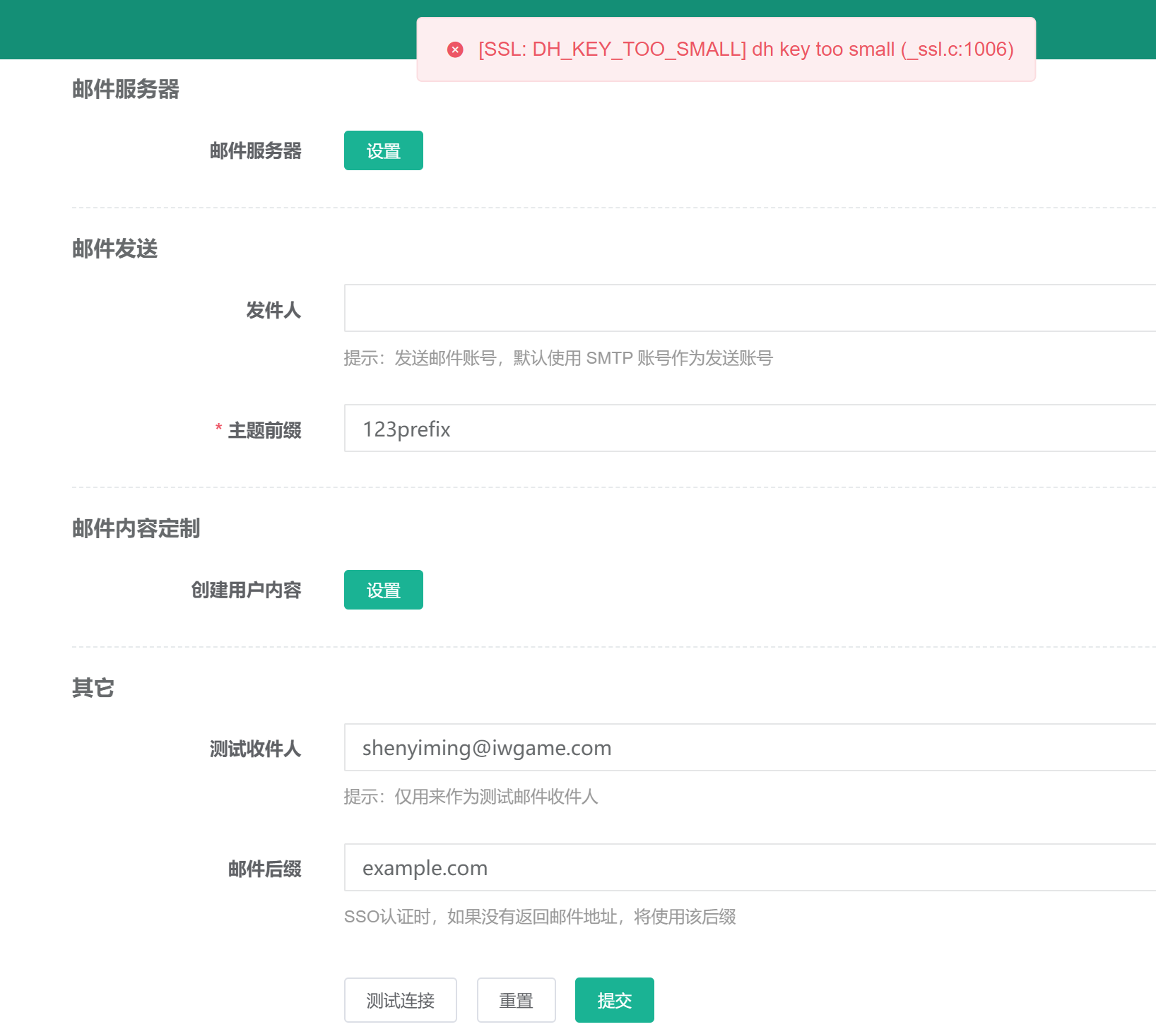The height and width of the screenshot is (1034, 1156).
Task: Open 设置 for 创建用户内容
Action: click(x=383, y=590)
